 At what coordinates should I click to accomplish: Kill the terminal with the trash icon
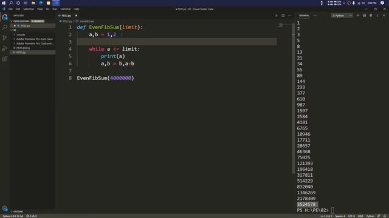tap(371, 16)
